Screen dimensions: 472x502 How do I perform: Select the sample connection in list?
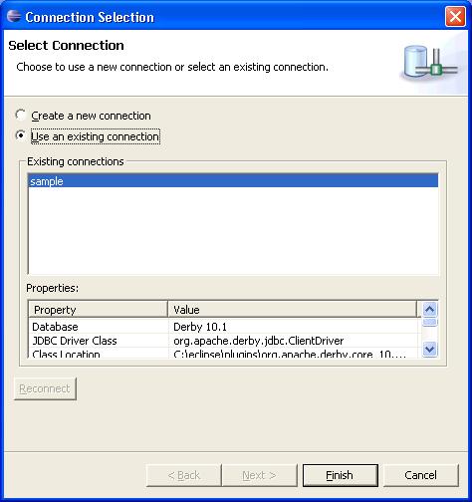click(x=233, y=181)
